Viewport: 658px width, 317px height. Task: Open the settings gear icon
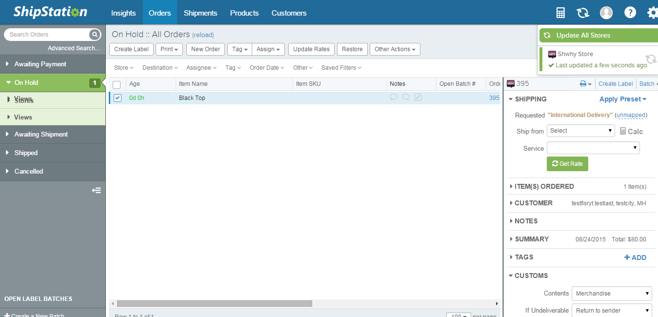click(653, 13)
